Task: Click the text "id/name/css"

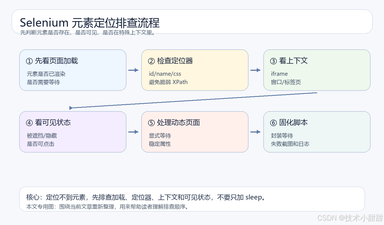Action: [x=165, y=74]
